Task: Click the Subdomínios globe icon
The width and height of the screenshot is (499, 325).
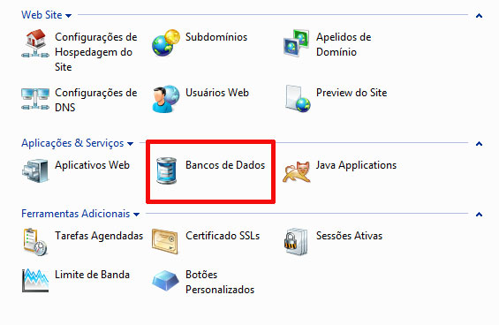Action: pyautogui.click(x=166, y=43)
